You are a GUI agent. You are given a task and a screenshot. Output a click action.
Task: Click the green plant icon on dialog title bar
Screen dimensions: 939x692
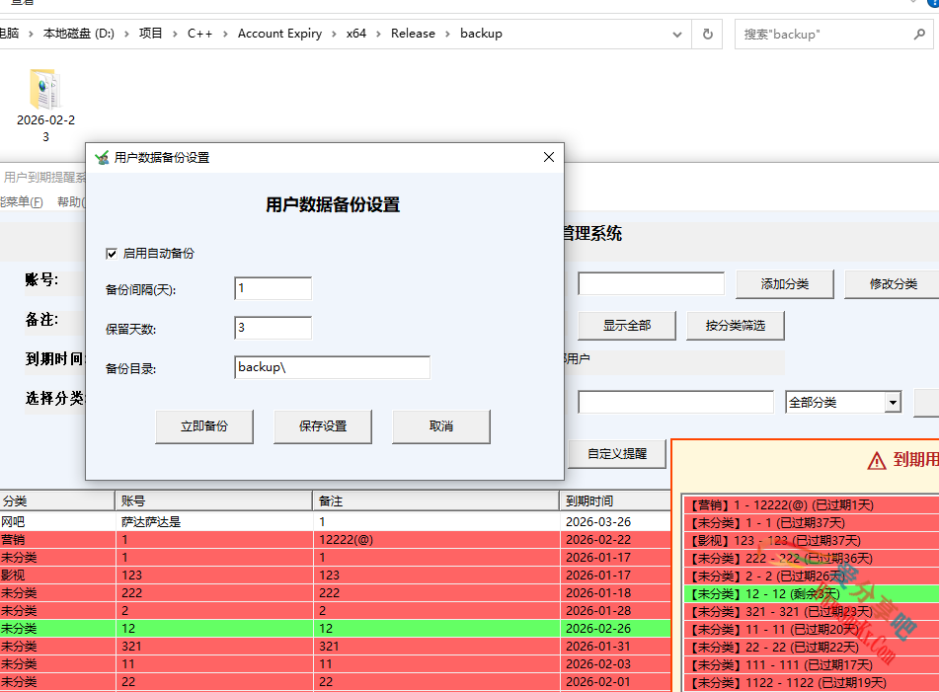point(99,156)
